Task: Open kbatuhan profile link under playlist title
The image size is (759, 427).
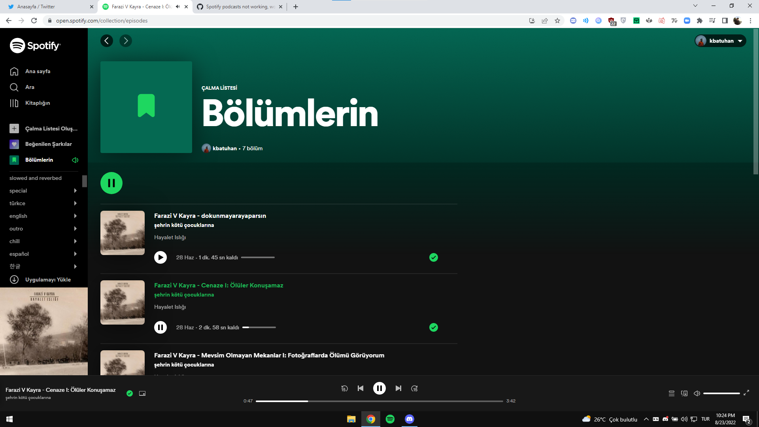Action: point(225,148)
